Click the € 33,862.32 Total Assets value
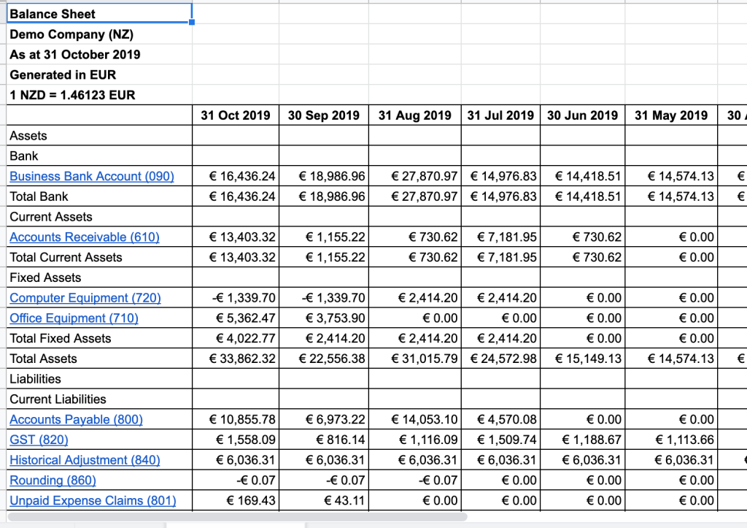 coord(241,359)
